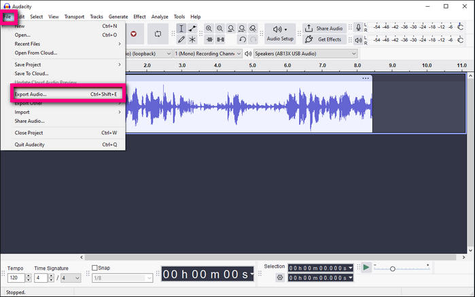Click the recording level meter bar
The height and width of the screenshot is (297, 475).
coord(414,27)
